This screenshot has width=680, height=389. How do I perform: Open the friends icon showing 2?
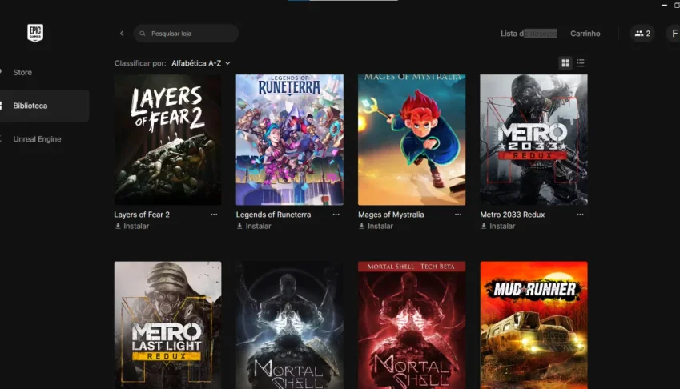pos(642,34)
